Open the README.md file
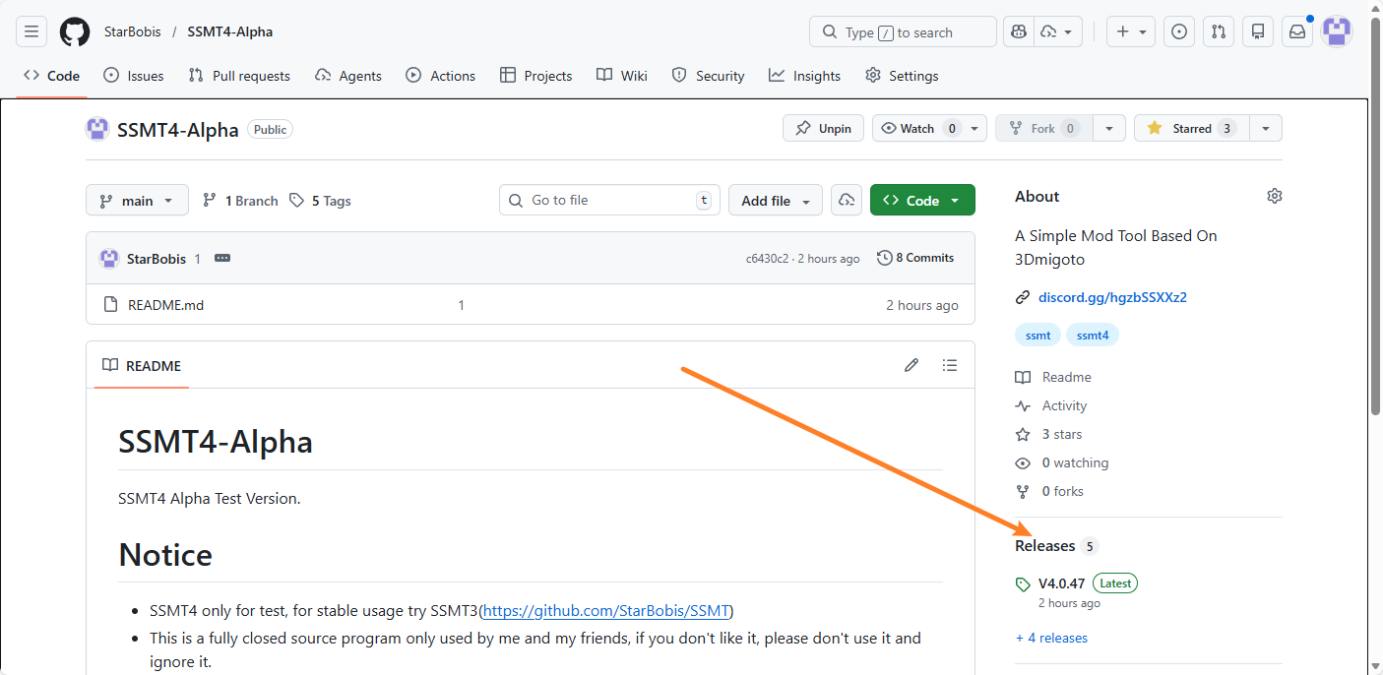 point(165,305)
